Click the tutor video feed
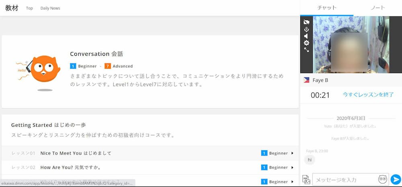Viewport: 402px width, 187px height. (351, 45)
